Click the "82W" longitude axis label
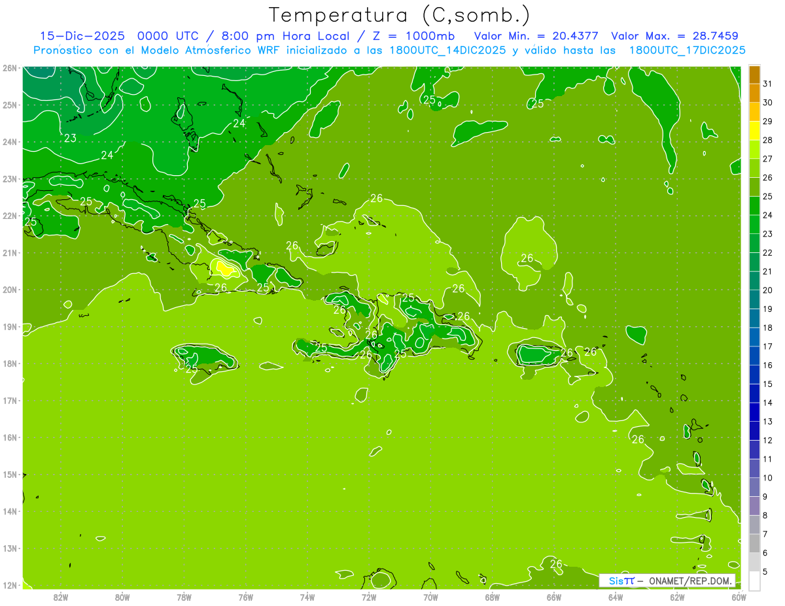Image resolution: width=785 pixels, height=606 pixels. 61,597
